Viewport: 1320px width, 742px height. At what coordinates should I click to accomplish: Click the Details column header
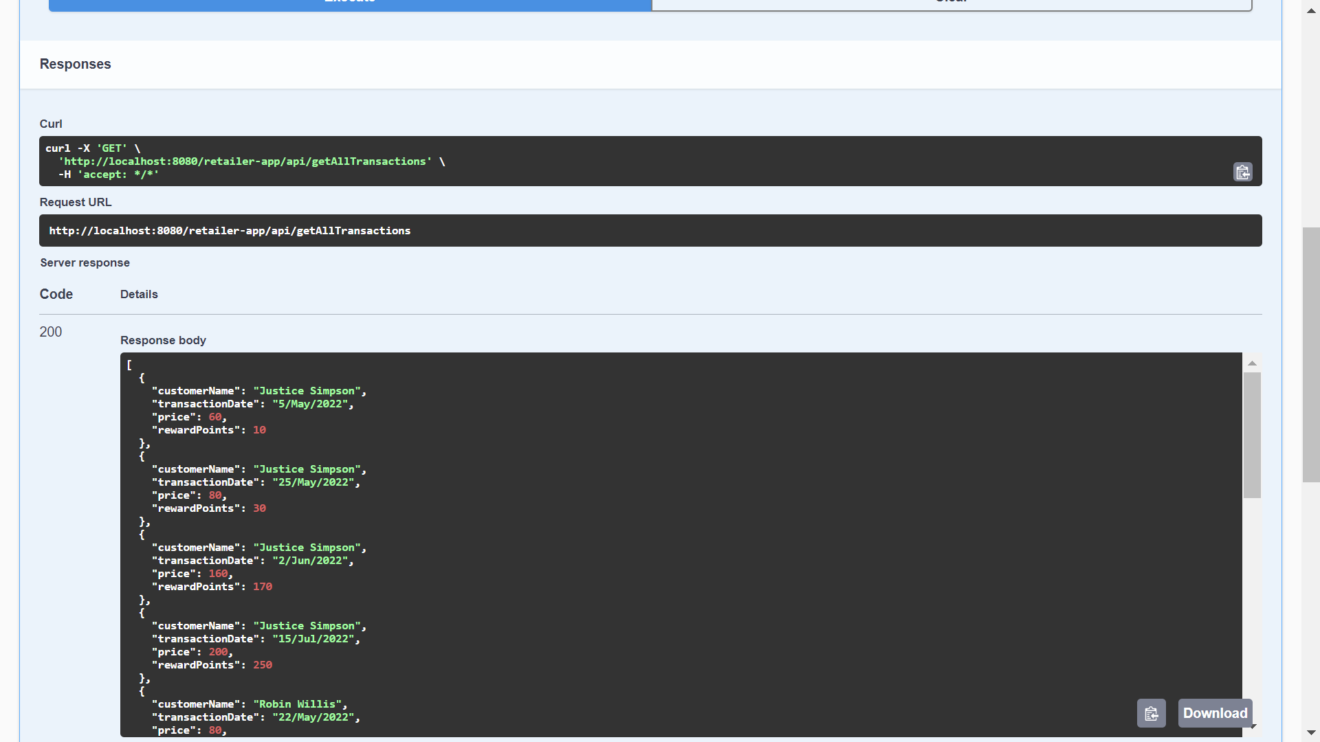pyautogui.click(x=139, y=294)
